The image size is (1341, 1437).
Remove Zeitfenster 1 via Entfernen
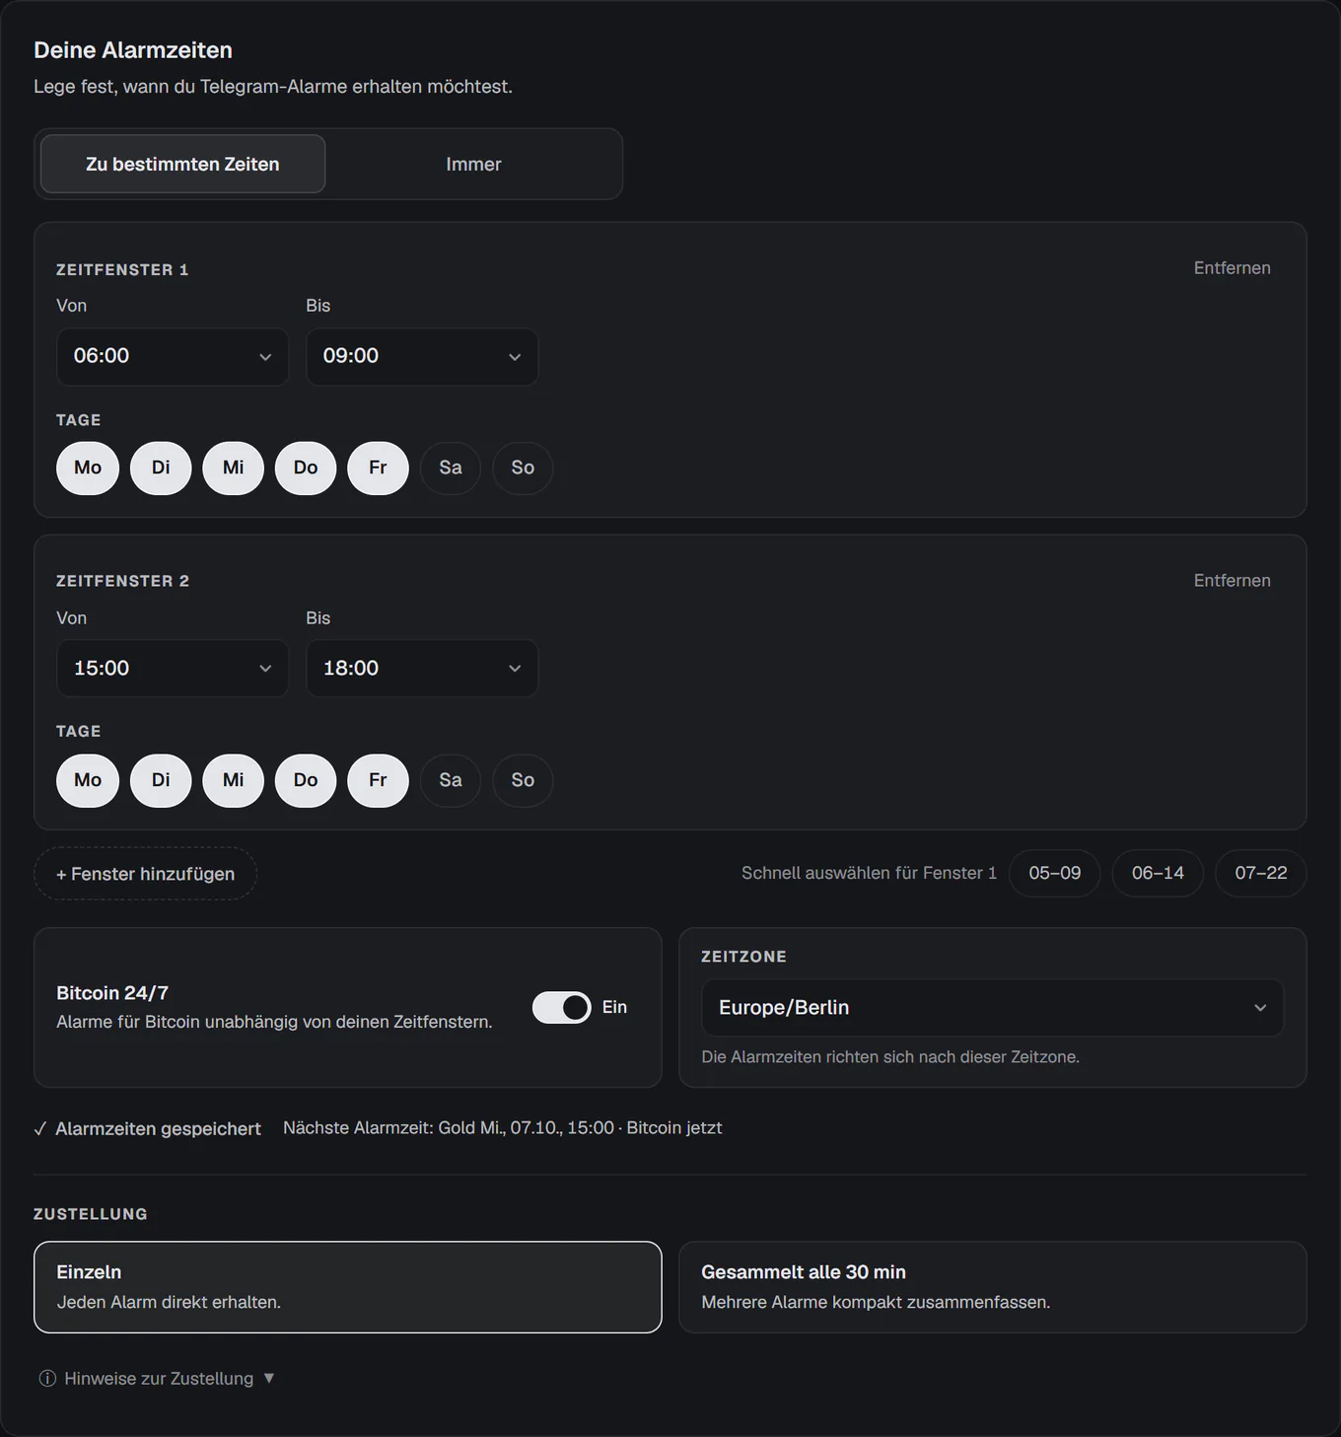click(1232, 268)
